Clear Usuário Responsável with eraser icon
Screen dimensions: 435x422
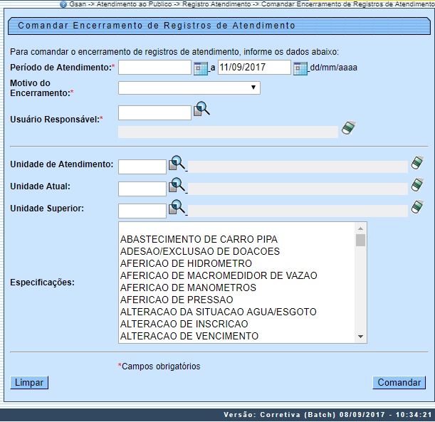(348, 128)
